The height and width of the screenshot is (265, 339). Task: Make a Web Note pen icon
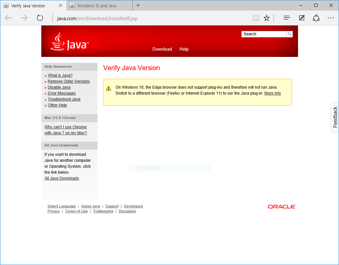click(302, 18)
